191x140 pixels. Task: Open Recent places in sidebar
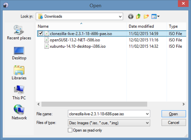click(x=19, y=32)
